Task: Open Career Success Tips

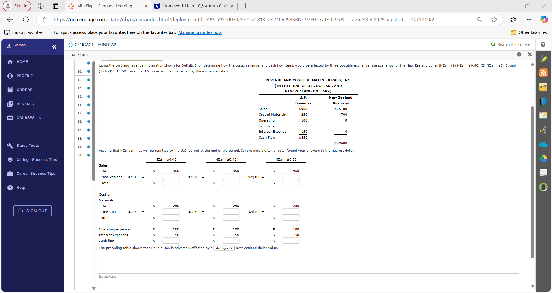Action: tap(36, 174)
